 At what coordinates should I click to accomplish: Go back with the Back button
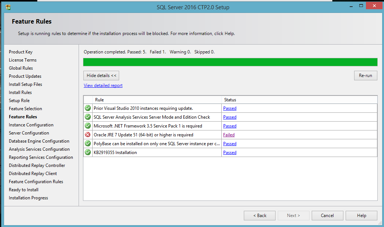260,216
